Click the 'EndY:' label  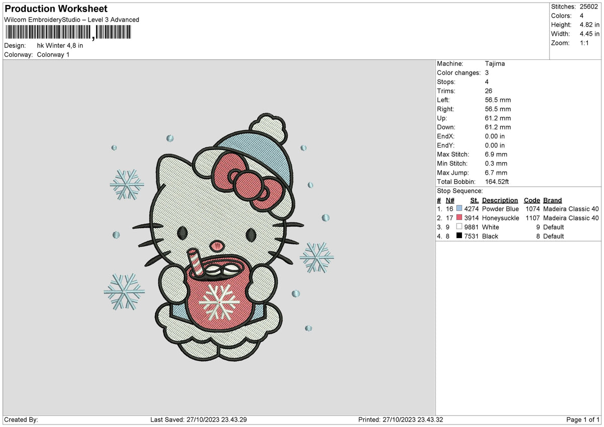[445, 146]
